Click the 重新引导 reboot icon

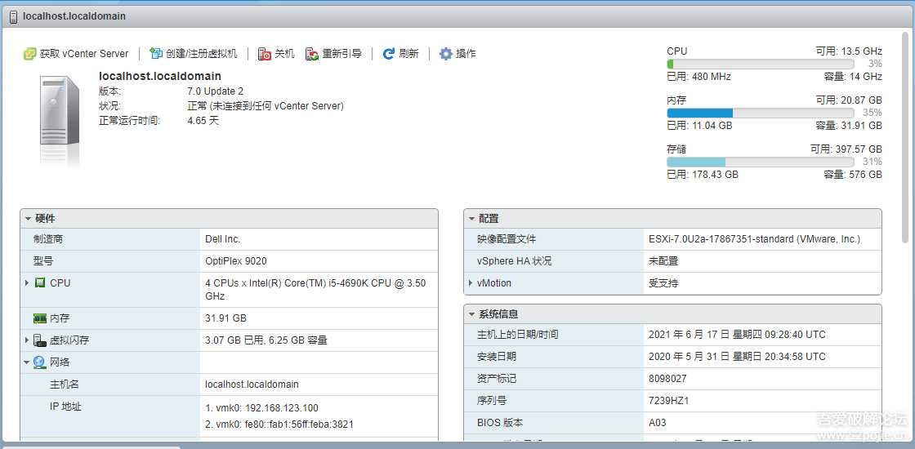pos(312,54)
